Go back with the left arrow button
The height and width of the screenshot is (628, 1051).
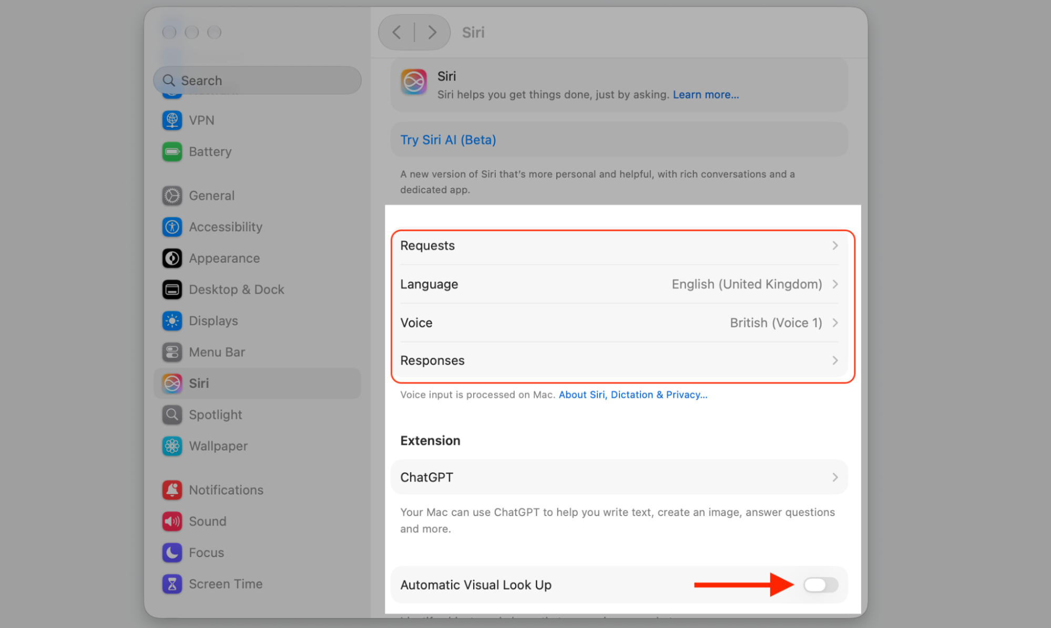396,33
